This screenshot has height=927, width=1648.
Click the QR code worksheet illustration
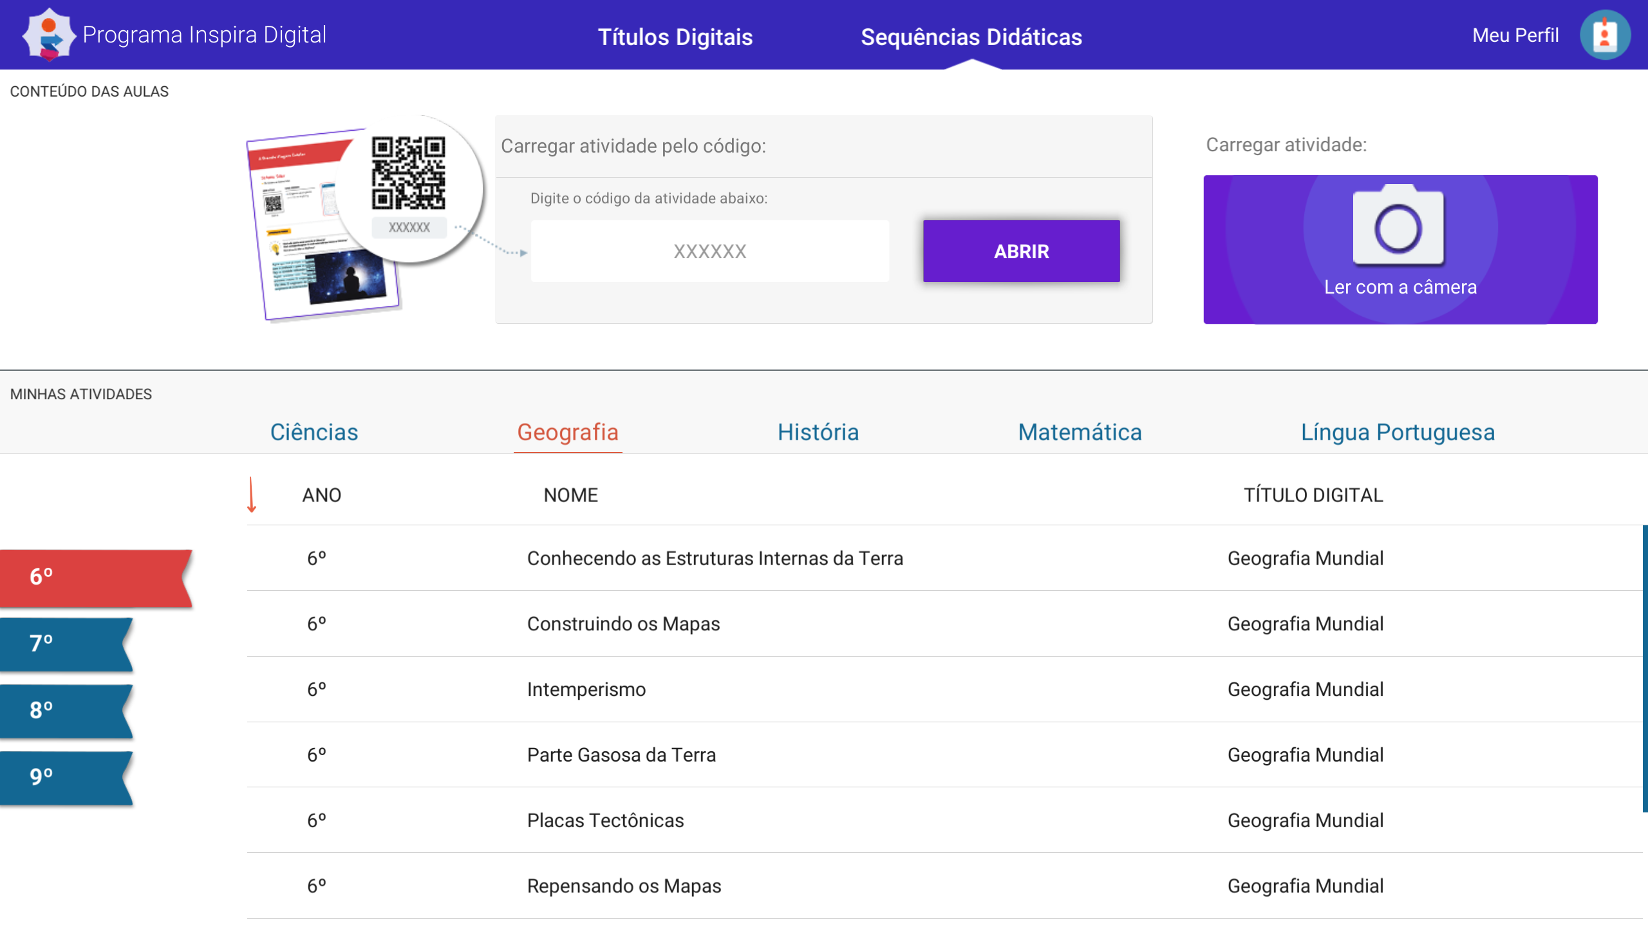pyautogui.click(x=364, y=219)
